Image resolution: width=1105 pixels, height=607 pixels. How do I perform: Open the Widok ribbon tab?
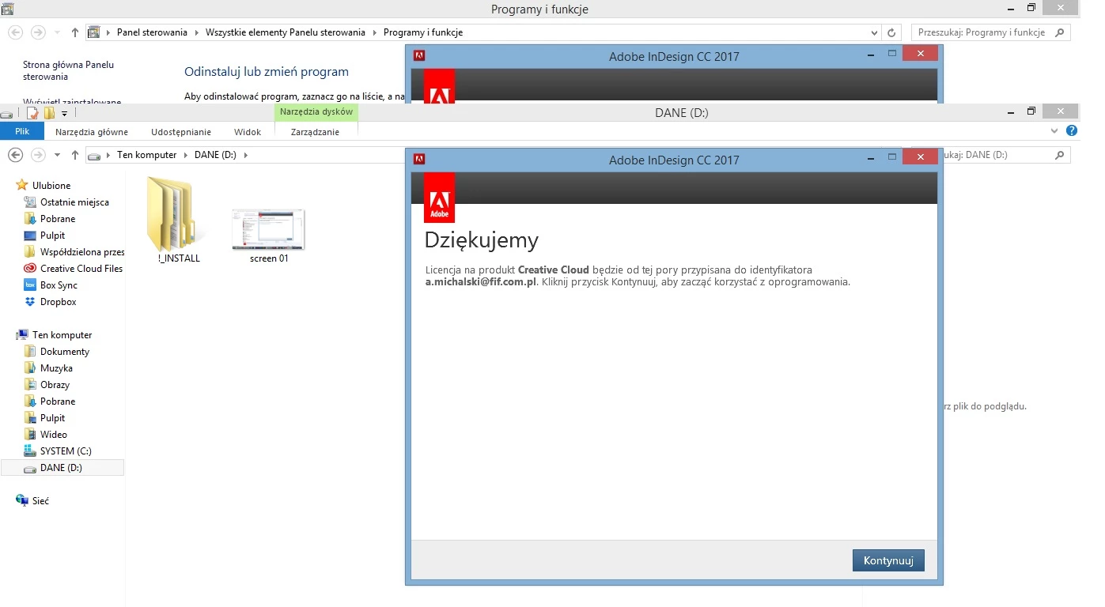coord(248,132)
